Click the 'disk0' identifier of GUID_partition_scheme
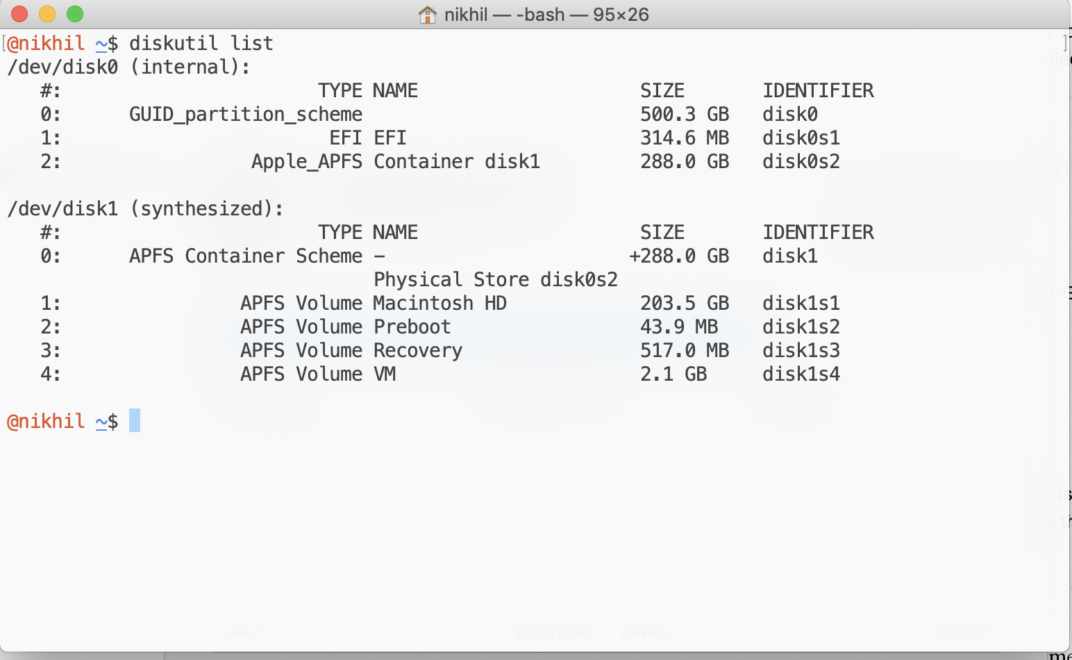This screenshot has width=1072, height=660. 790,114
